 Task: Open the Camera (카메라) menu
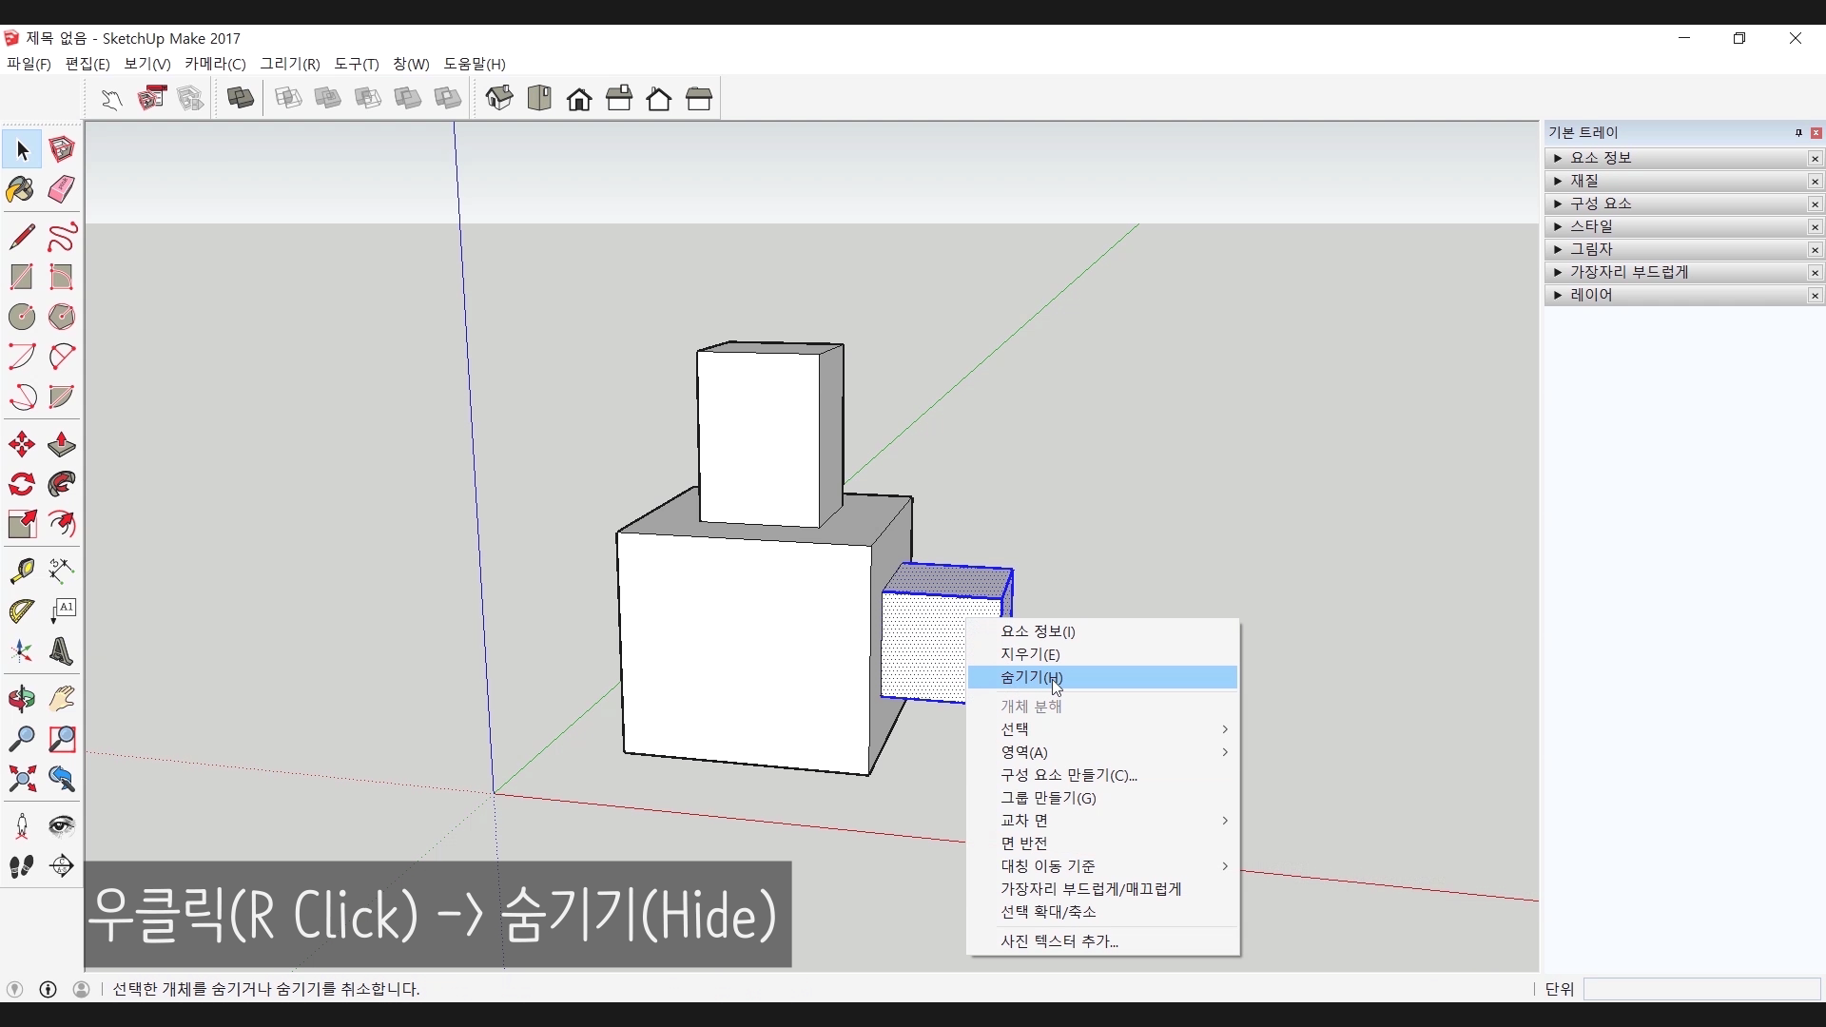pyautogui.click(x=215, y=64)
